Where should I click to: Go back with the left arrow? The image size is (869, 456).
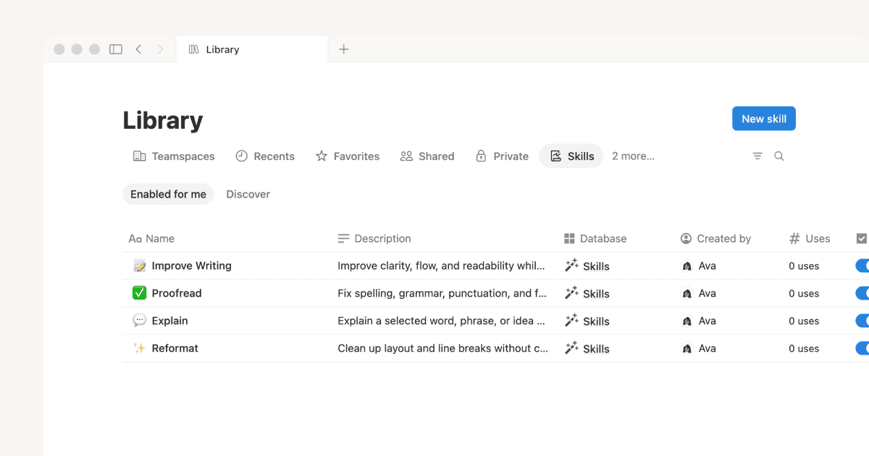[x=138, y=49]
